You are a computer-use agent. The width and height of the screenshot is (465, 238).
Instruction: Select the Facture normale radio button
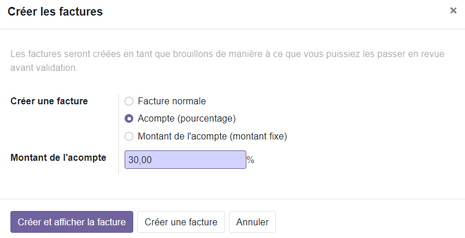129,101
